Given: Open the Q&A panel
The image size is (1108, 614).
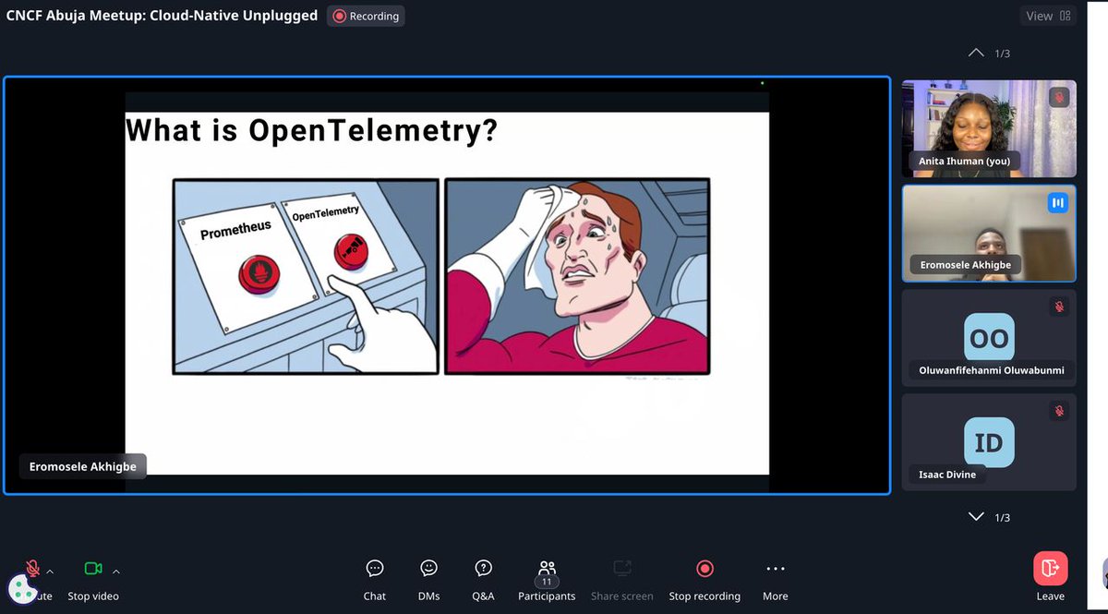Looking at the screenshot, I should [x=483, y=580].
